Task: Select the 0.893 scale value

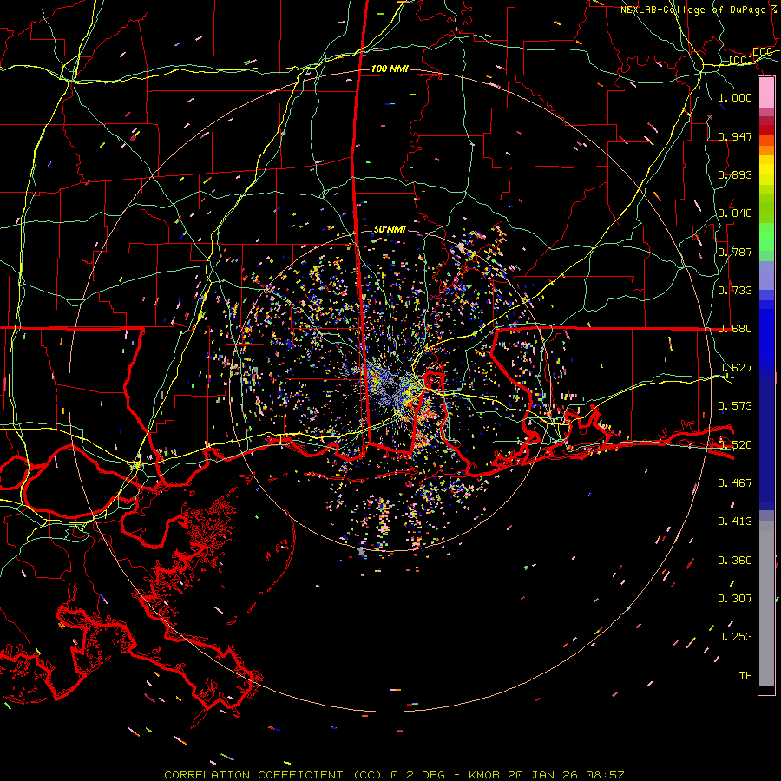Action: [x=735, y=174]
